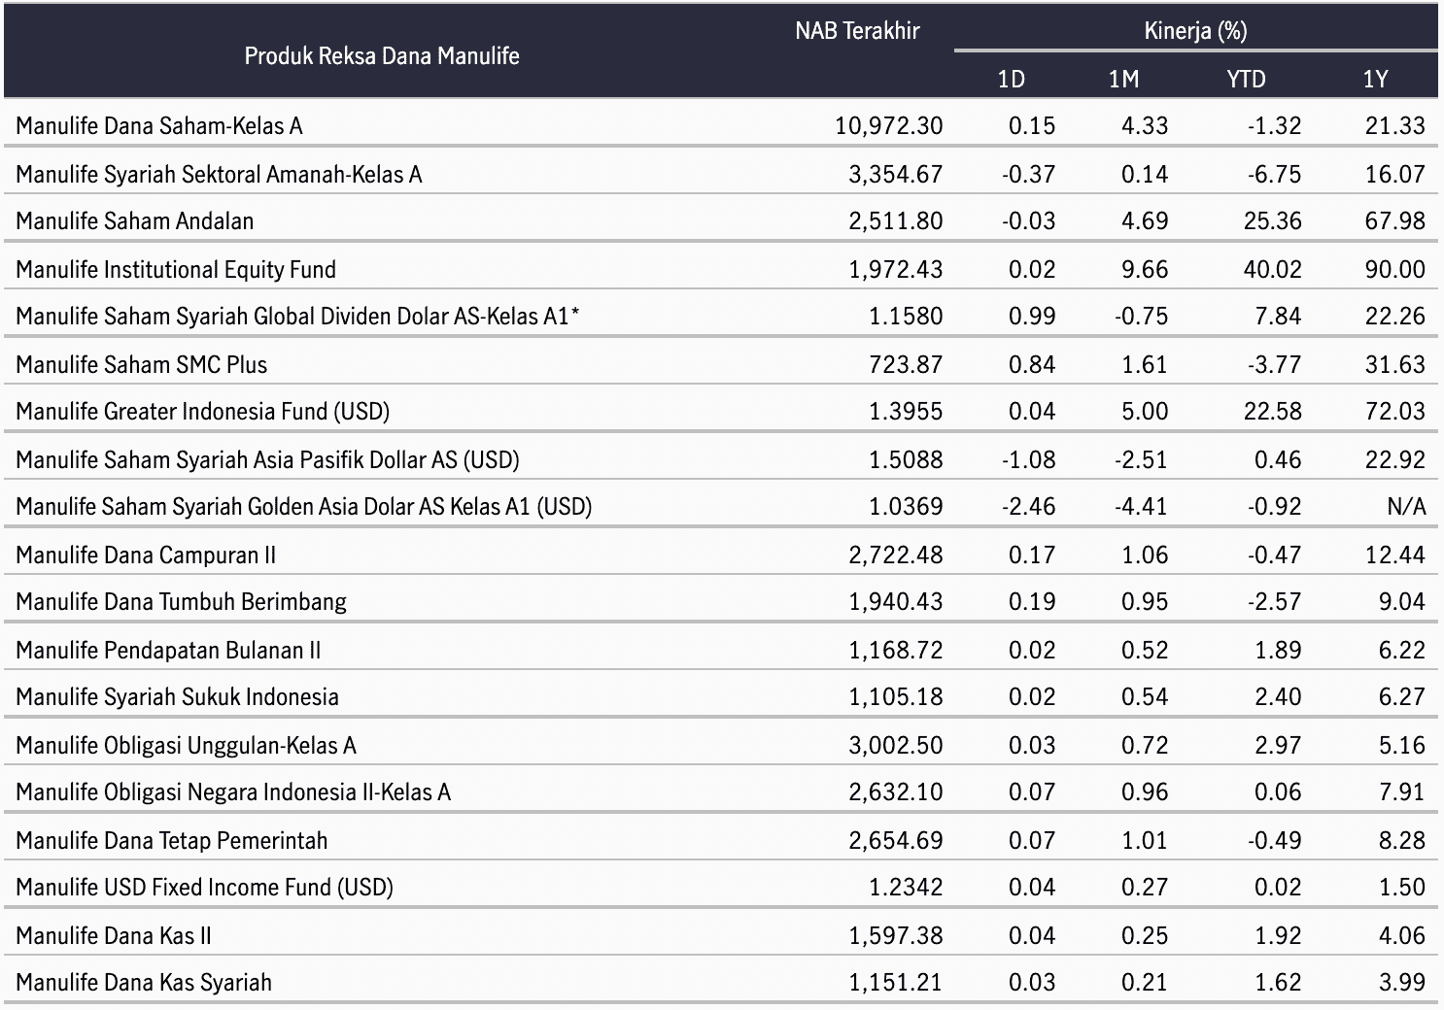The width and height of the screenshot is (1444, 1010).
Task: Click NAB value 1,151.21
Action: click(x=896, y=982)
